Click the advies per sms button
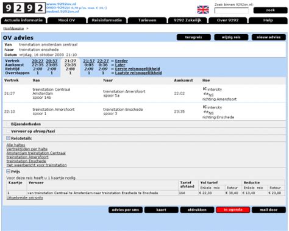The height and width of the screenshot is (231, 289). coord(126,210)
